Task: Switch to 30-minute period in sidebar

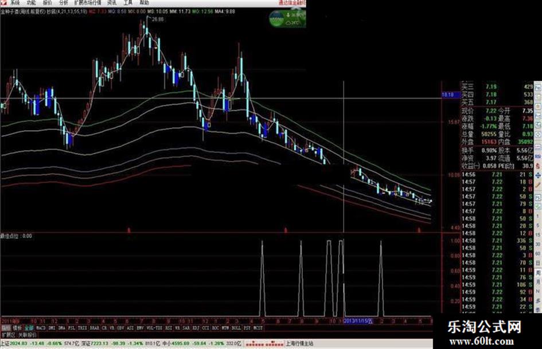Action: [x=538, y=244]
